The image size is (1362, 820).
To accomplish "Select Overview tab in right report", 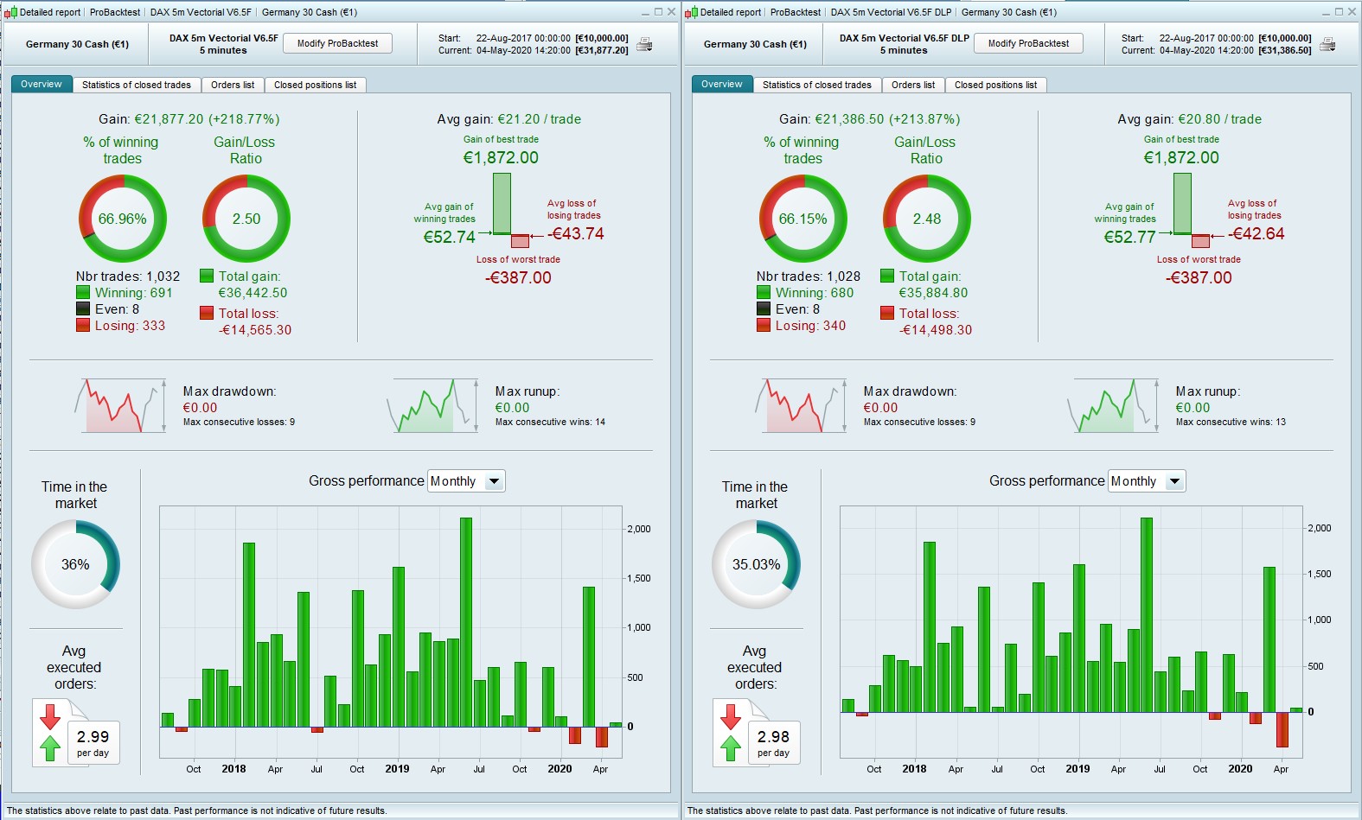I will [x=721, y=84].
